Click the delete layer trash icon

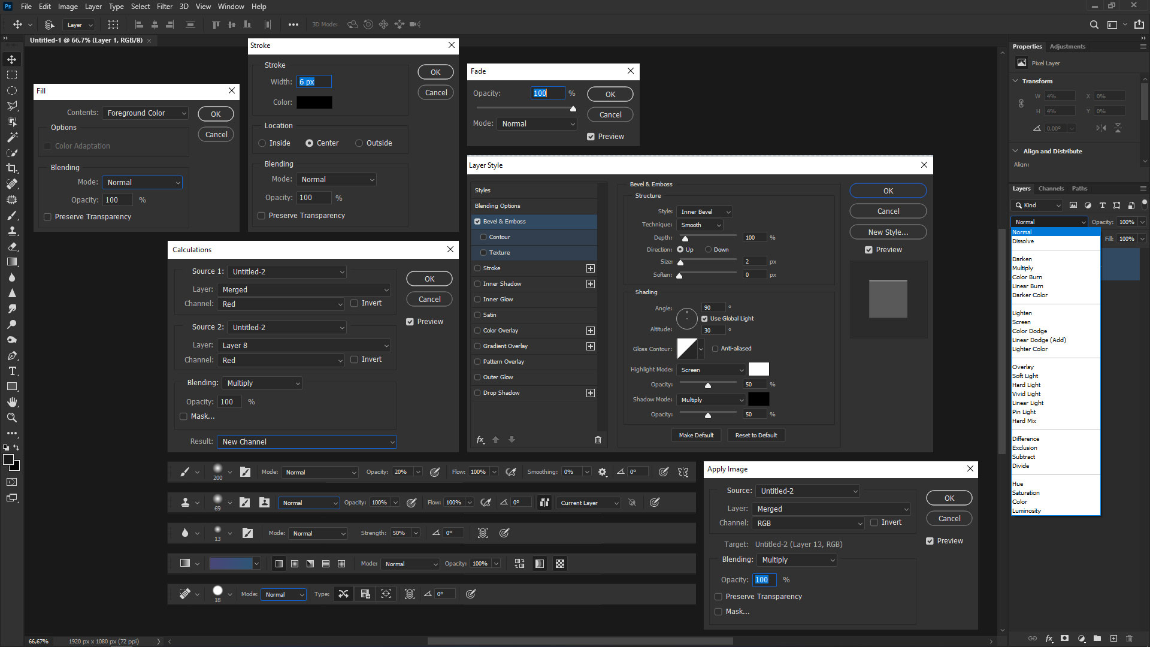point(1130,639)
